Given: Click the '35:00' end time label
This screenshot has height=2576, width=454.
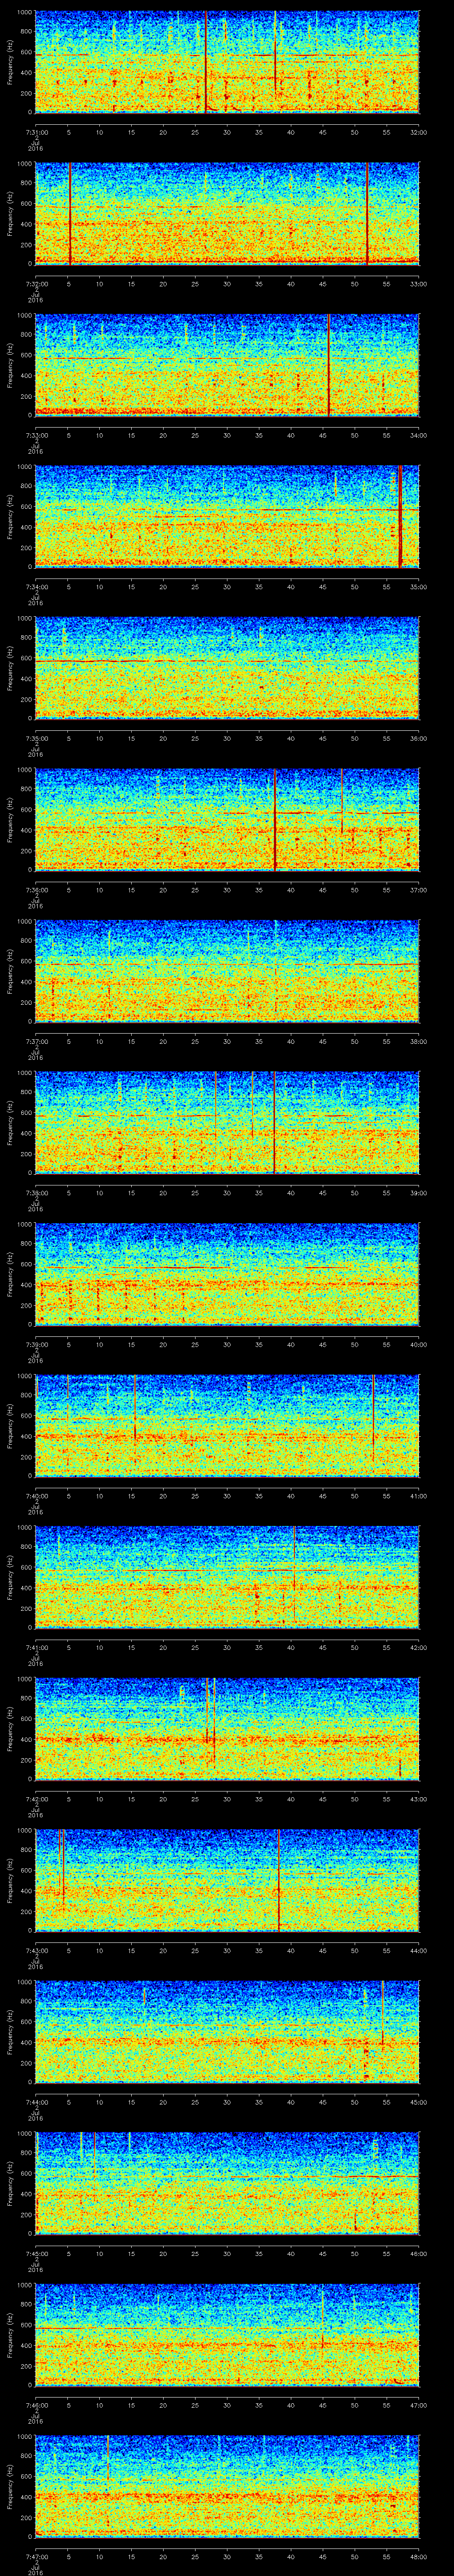Looking at the screenshot, I should pyautogui.click(x=418, y=587).
